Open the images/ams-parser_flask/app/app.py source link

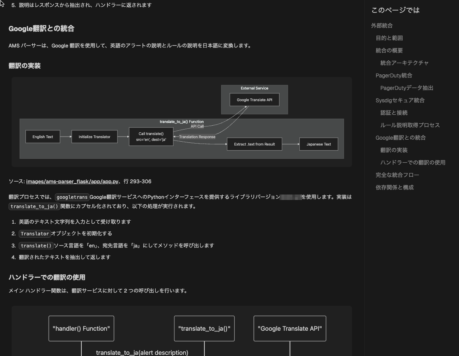[x=72, y=181]
